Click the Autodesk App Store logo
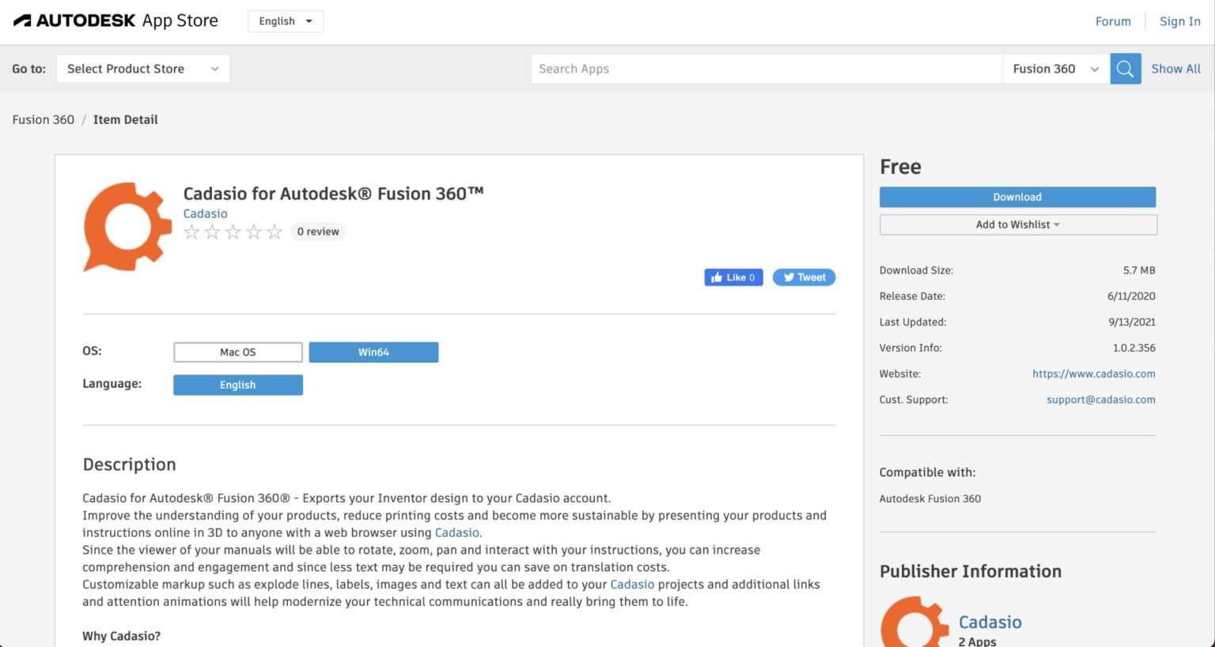 click(x=115, y=20)
